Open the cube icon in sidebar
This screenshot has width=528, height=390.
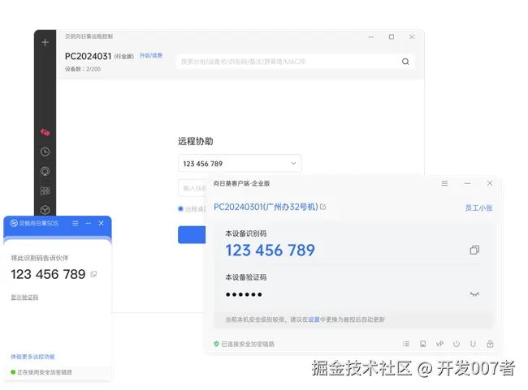click(45, 210)
